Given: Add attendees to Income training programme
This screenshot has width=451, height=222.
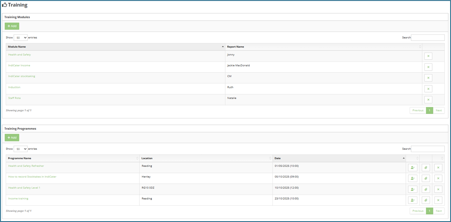Looking at the screenshot, I should (412, 200).
